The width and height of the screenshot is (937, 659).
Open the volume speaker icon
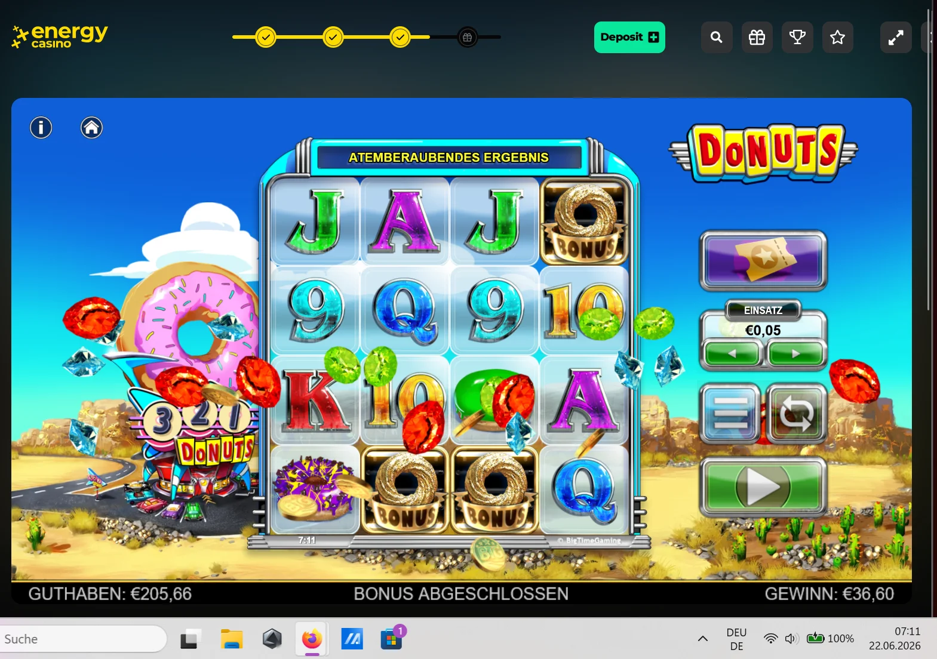pyautogui.click(x=791, y=639)
